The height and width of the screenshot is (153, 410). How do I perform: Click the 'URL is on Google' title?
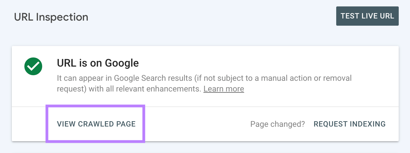pyautogui.click(x=98, y=63)
